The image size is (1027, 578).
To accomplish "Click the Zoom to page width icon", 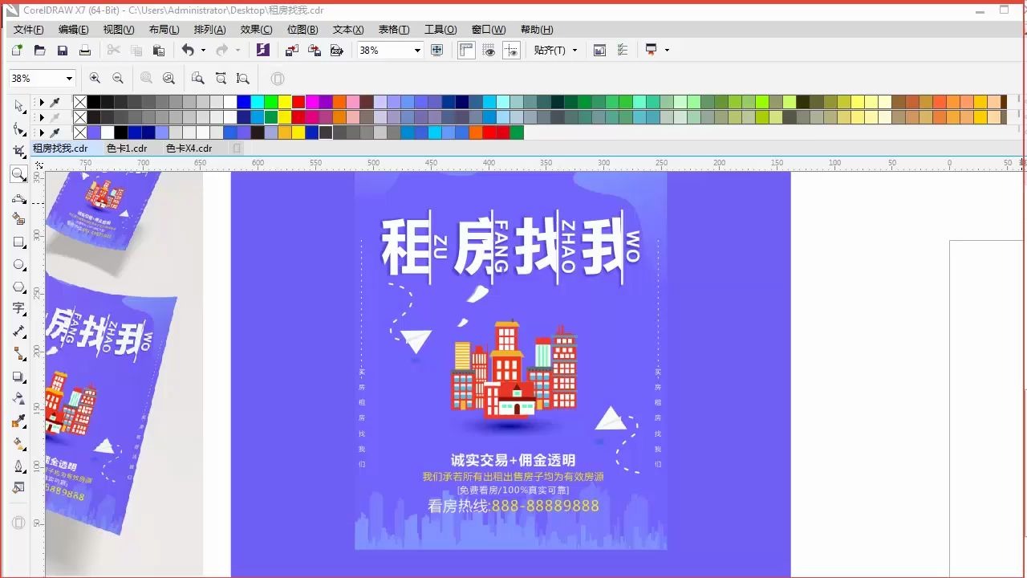I will tap(220, 78).
